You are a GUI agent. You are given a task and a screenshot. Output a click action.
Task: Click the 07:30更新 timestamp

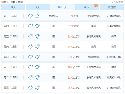(x=117, y=2)
